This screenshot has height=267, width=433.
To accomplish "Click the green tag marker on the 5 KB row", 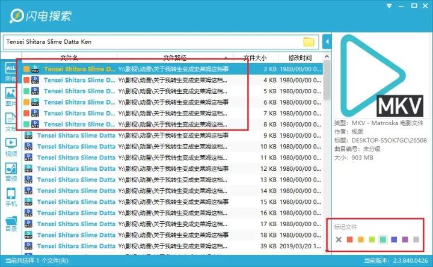I will [26, 91].
